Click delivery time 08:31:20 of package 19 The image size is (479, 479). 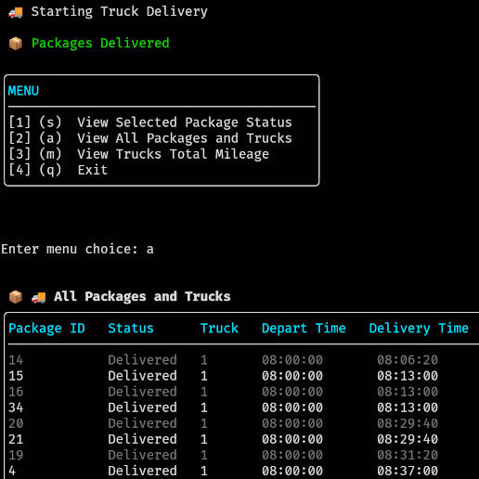408,455
